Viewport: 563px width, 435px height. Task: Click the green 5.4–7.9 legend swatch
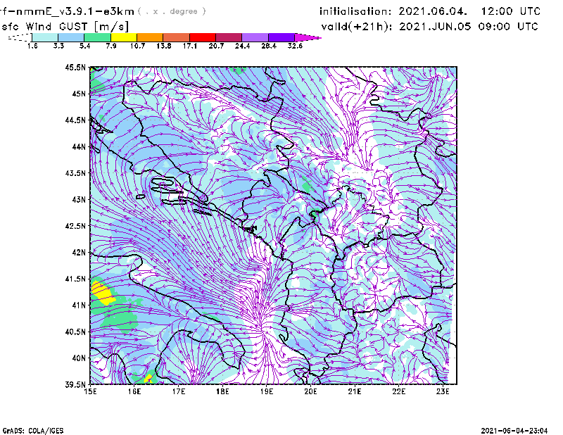pos(97,37)
